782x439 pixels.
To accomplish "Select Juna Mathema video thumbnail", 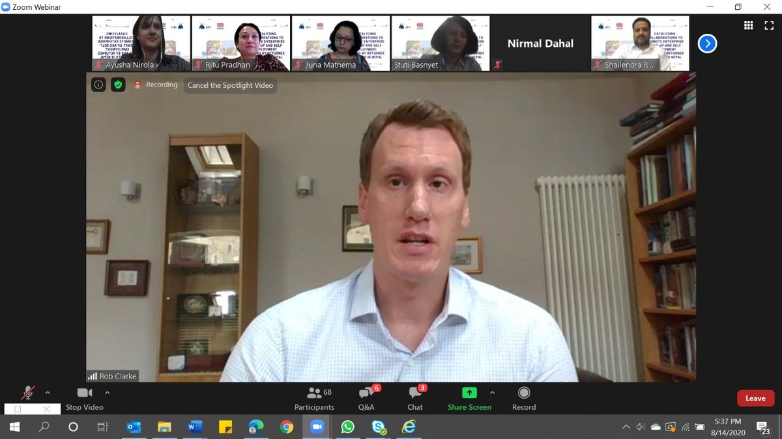I will pyautogui.click(x=340, y=44).
